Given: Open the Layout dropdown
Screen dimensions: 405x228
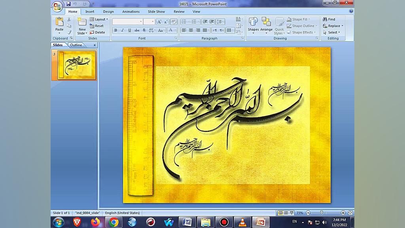Looking at the screenshot, I should (99, 19).
